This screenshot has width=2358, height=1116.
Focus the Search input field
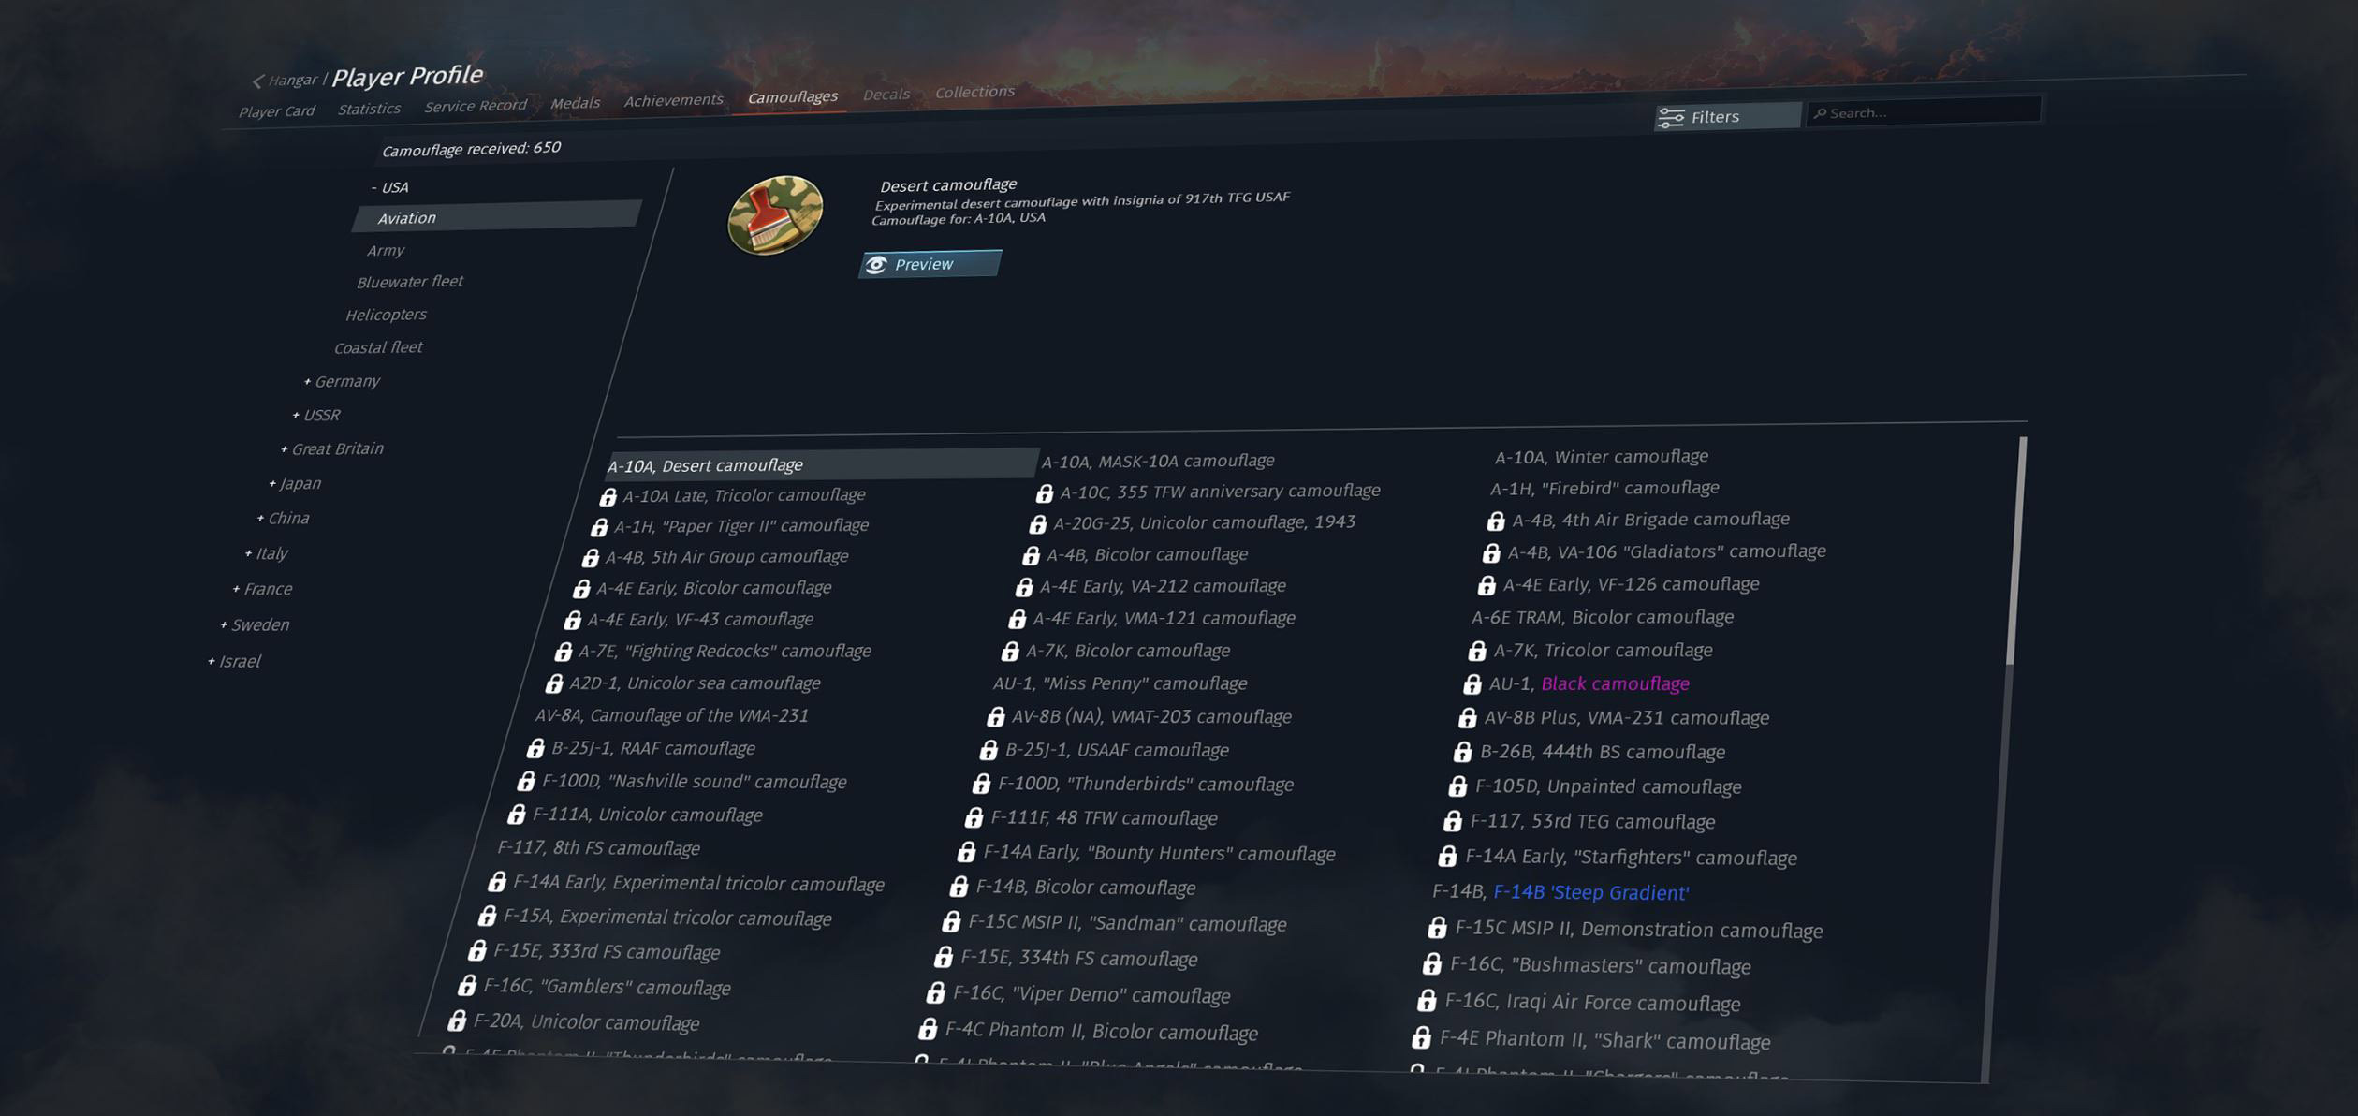[1924, 111]
